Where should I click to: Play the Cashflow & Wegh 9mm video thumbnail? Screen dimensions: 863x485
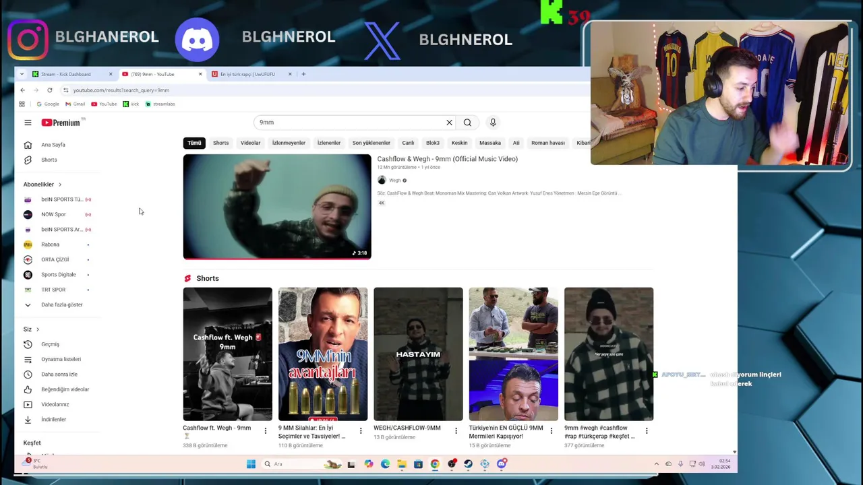(277, 207)
